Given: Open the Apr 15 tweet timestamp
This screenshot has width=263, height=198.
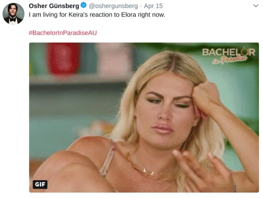Looking at the screenshot, I should 153,6.
